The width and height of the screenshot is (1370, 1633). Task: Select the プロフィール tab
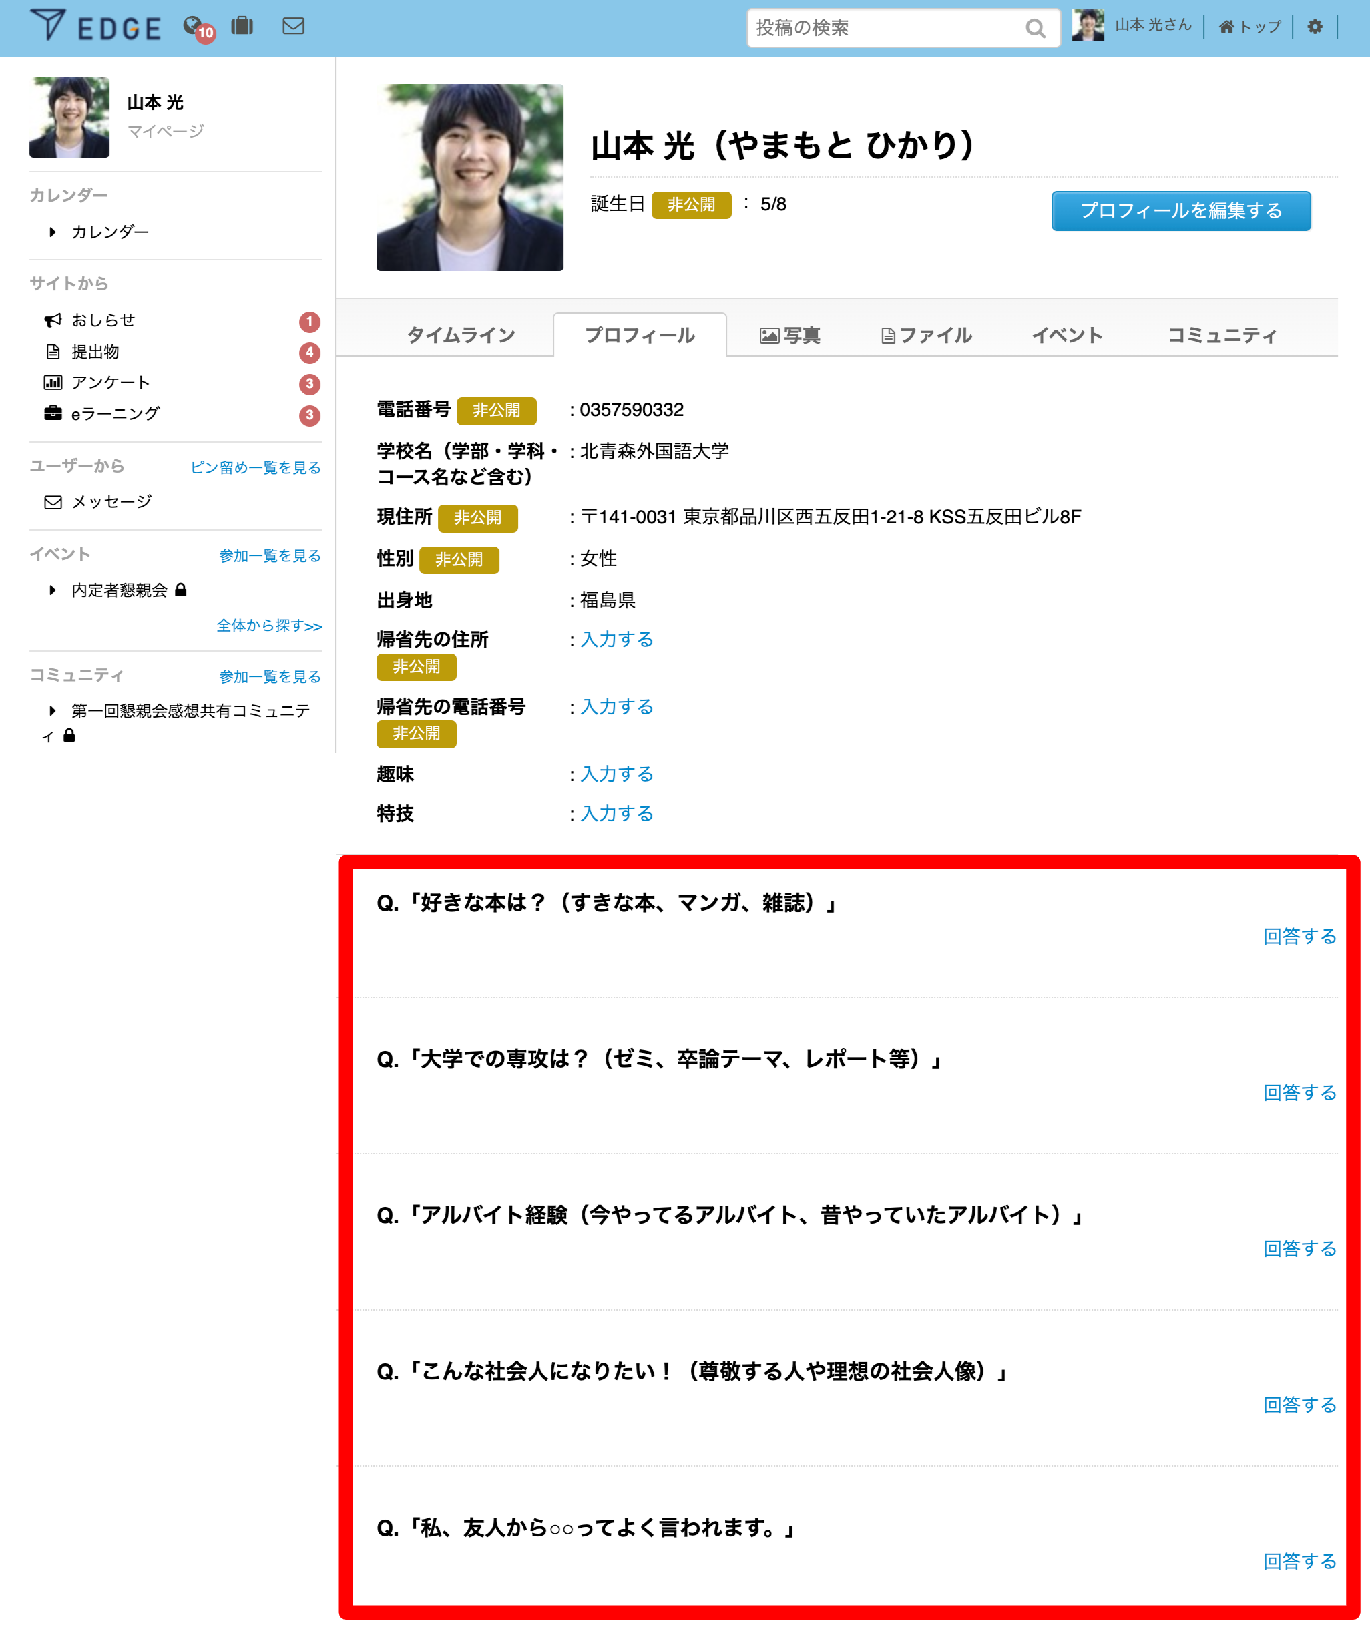click(640, 335)
